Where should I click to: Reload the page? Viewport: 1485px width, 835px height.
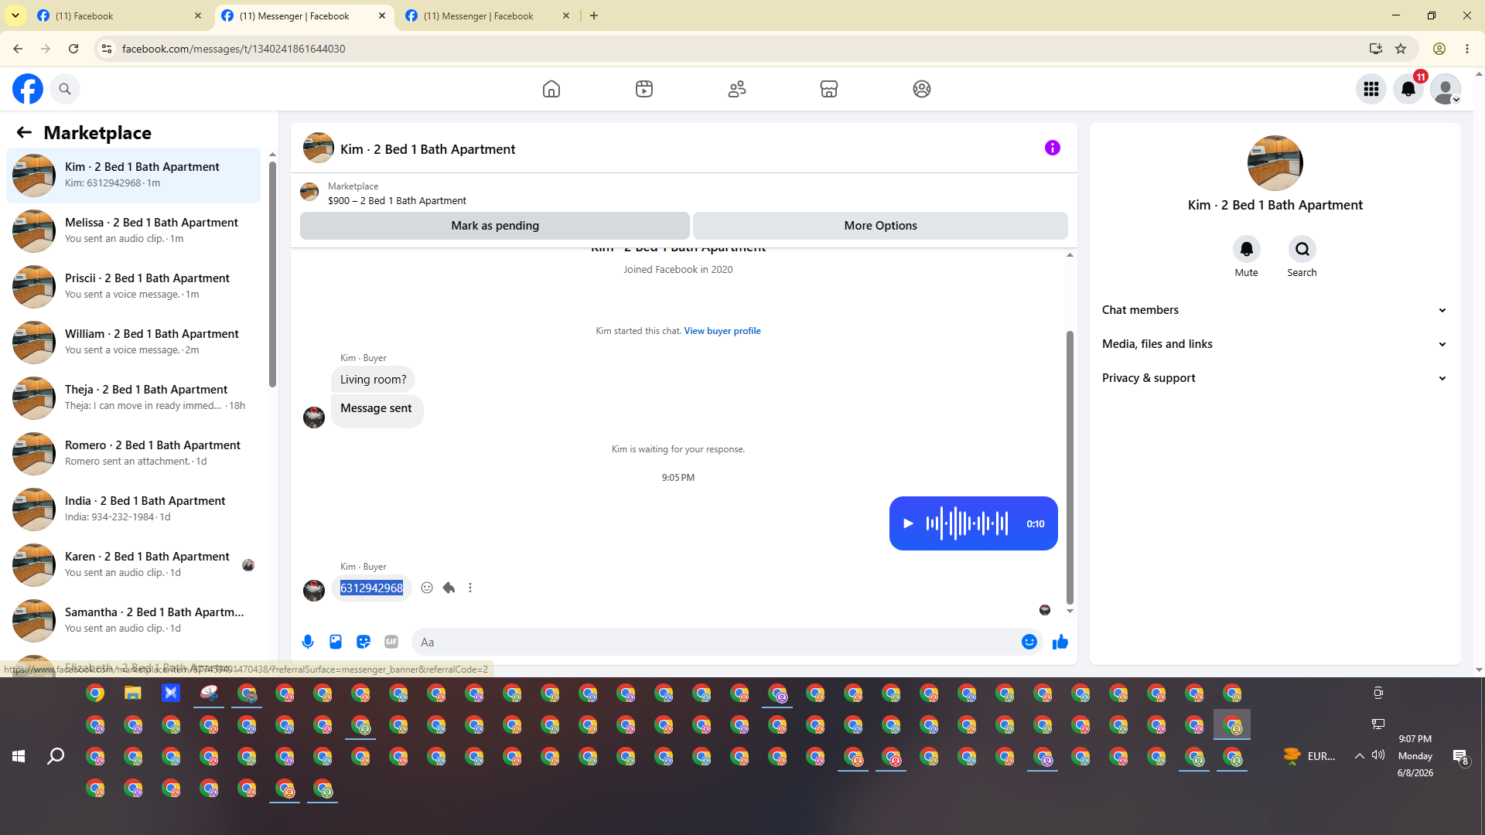click(73, 49)
